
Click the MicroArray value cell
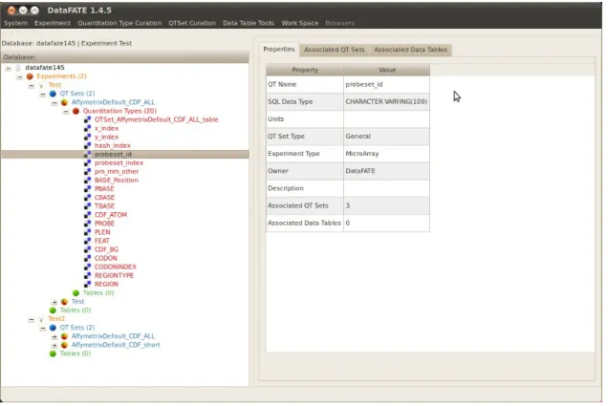(386, 154)
